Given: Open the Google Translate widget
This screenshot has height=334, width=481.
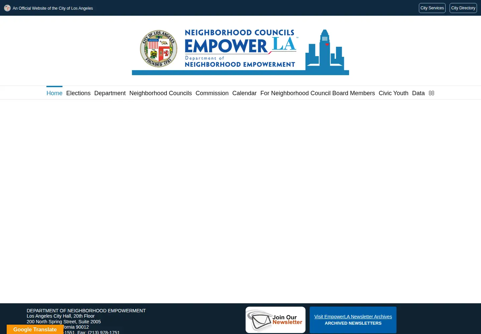Looking at the screenshot, I should (35, 329).
